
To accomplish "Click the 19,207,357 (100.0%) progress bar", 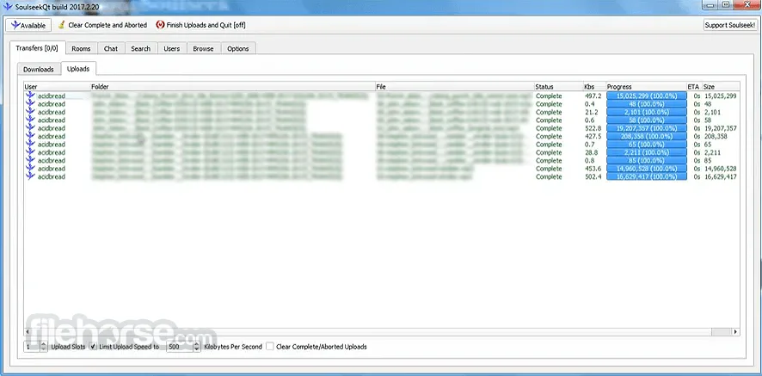I will point(647,128).
